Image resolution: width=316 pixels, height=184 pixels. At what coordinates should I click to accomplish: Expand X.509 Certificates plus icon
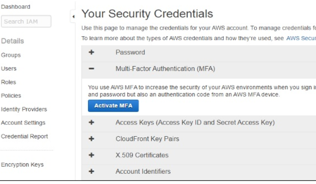pyautogui.click(x=92, y=155)
